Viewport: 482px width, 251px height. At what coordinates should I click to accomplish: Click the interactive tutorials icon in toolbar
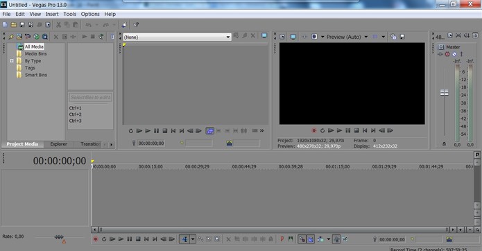pos(124,24)
